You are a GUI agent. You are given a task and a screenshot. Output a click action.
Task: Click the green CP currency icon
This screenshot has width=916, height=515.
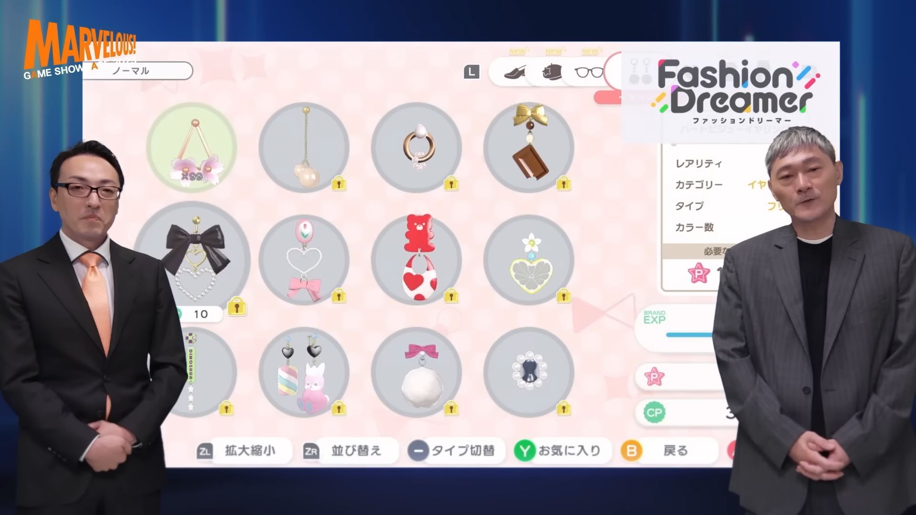tap(654, 412)
